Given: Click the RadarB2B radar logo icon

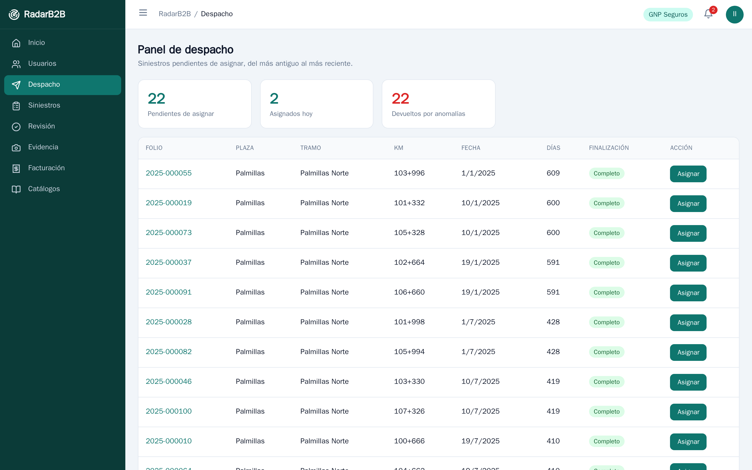Looking at the screenshot, I should click(x=14, y=14).
